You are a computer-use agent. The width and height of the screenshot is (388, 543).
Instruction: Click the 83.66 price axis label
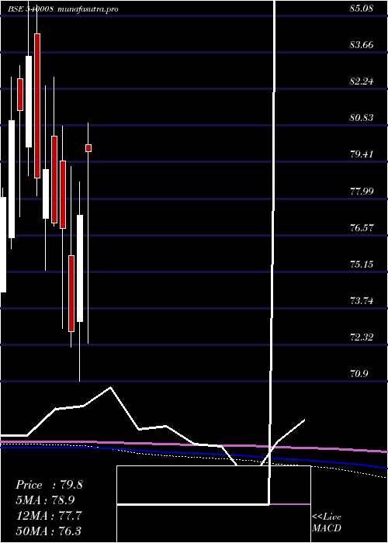362,45
